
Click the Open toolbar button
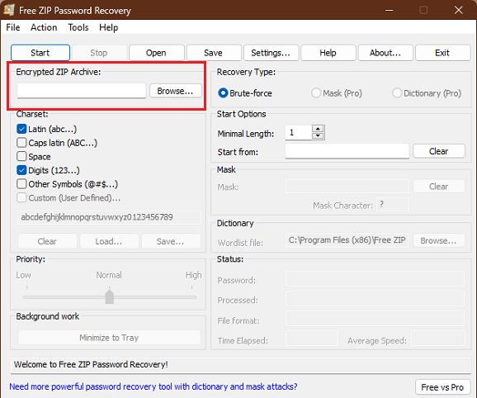[156, 53]
